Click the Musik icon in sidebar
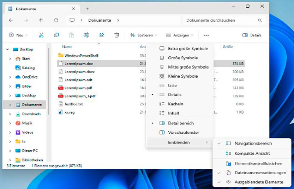 click(x=18, y=123)
